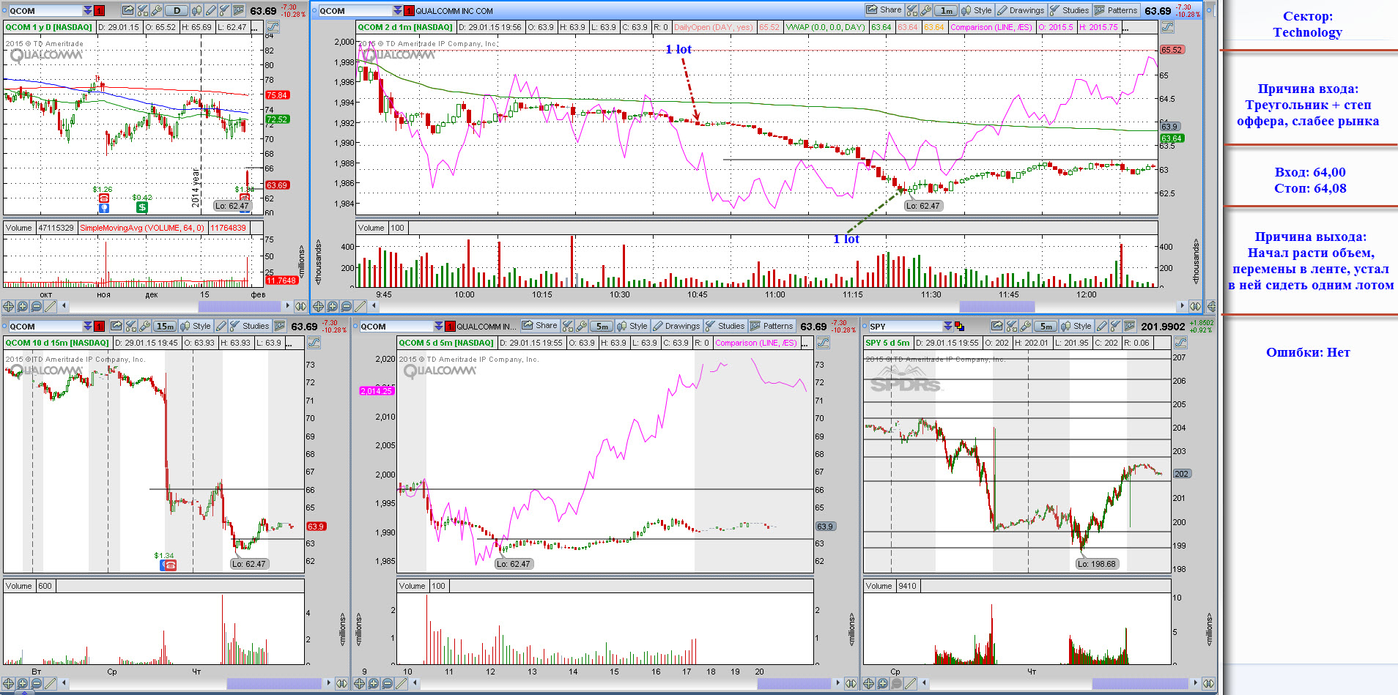
Task: Toggle price scale mode icon on QCOM 15m chart
Action: point(314,342)
